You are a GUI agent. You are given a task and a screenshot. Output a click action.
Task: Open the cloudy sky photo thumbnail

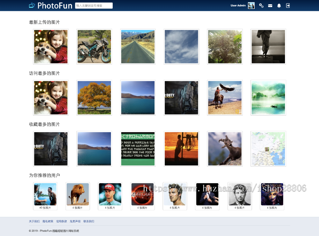click(181, 46)
